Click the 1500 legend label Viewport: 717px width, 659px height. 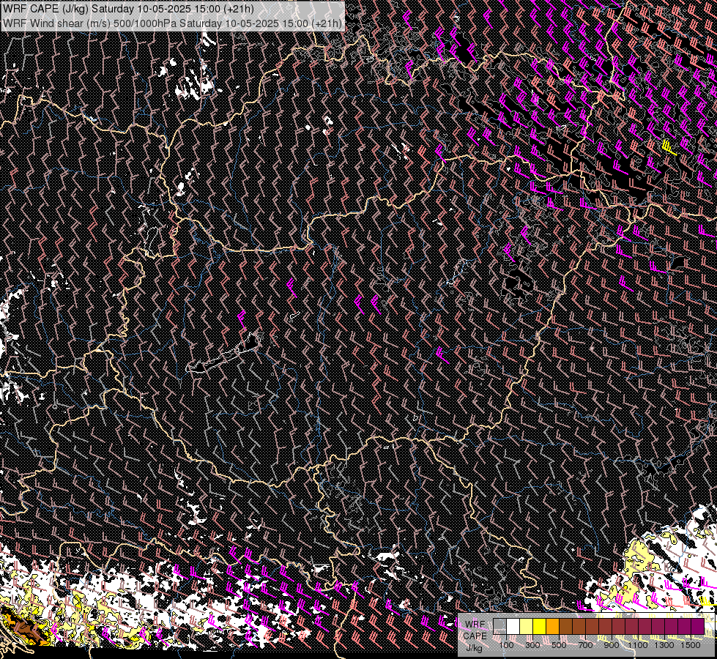[691, 645]
